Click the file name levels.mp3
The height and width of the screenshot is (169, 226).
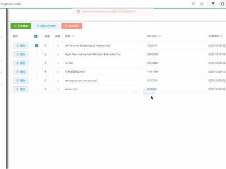[71, 89]
